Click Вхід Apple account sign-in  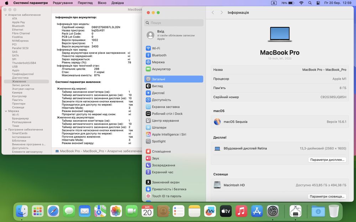pos(174,35)
